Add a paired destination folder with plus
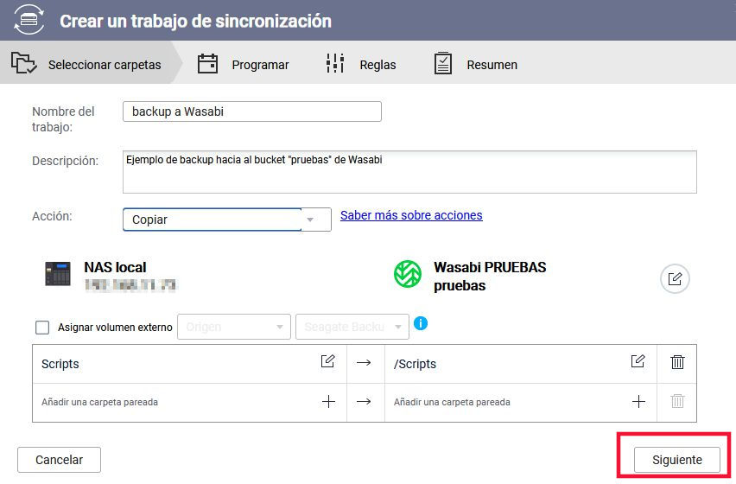Screen dimensions: 736x484 (638, 401)
